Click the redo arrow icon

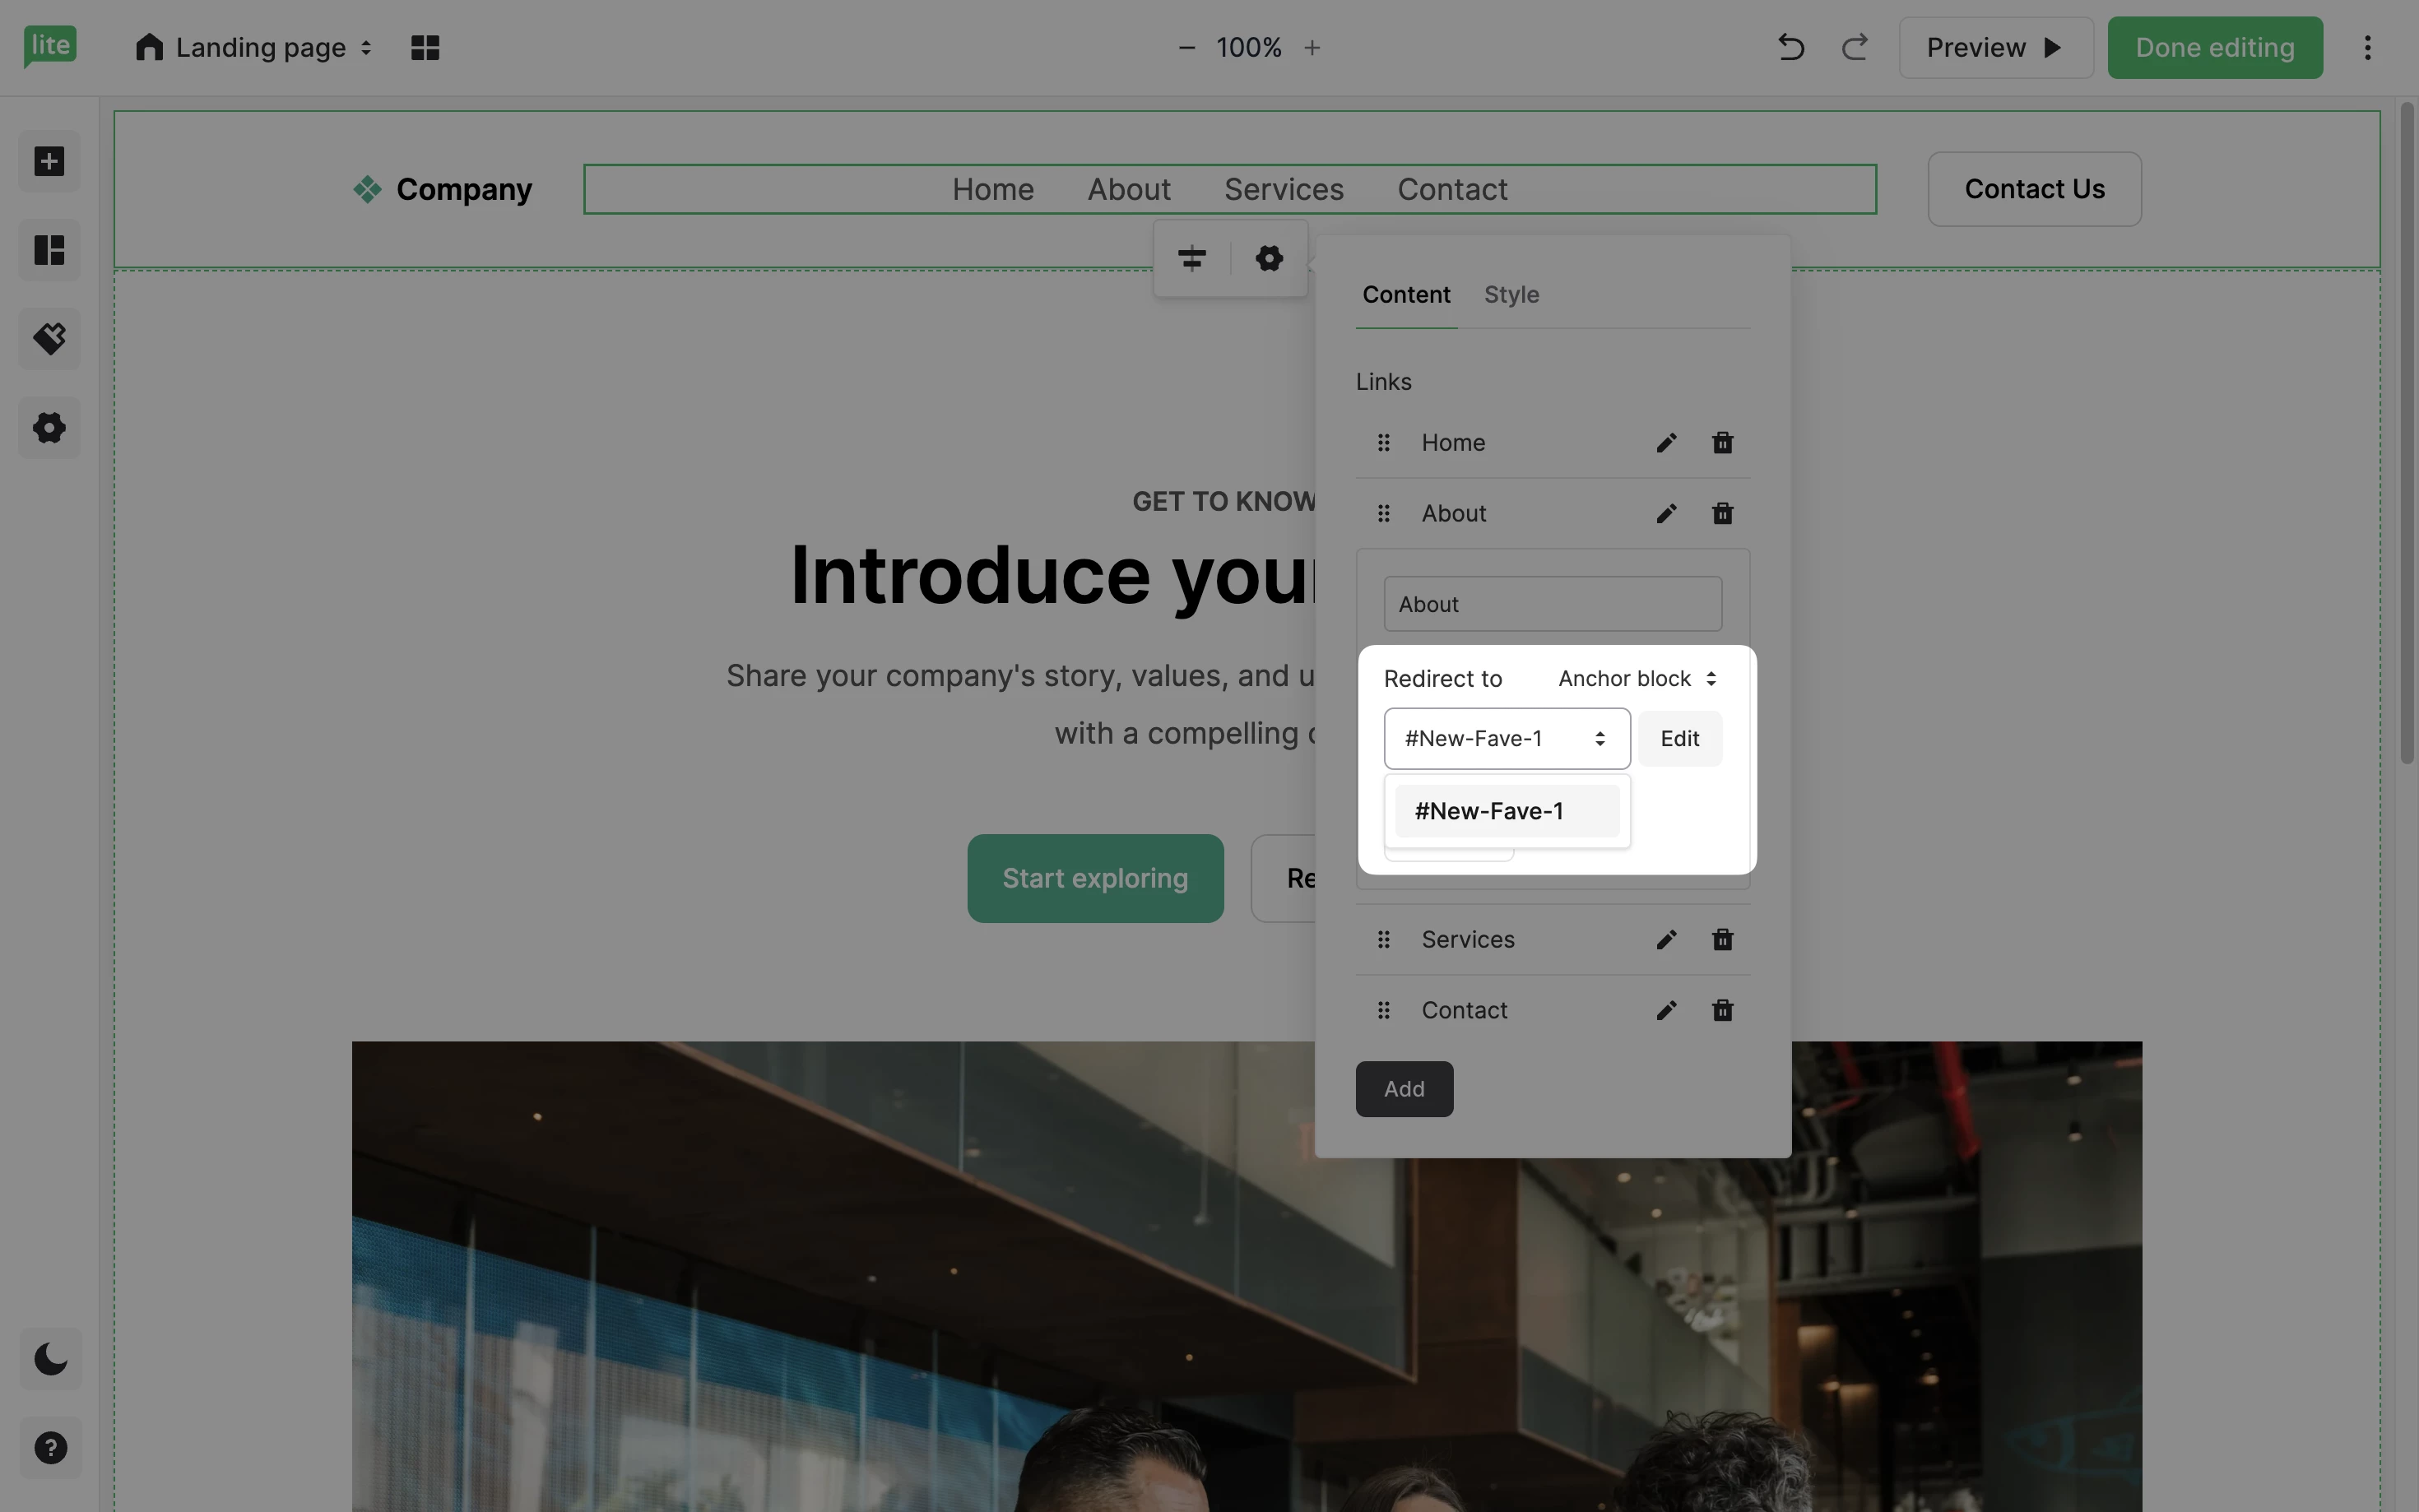1855,47
